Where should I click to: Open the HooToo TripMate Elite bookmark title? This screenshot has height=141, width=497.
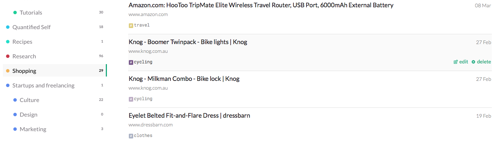pos(261,5)
